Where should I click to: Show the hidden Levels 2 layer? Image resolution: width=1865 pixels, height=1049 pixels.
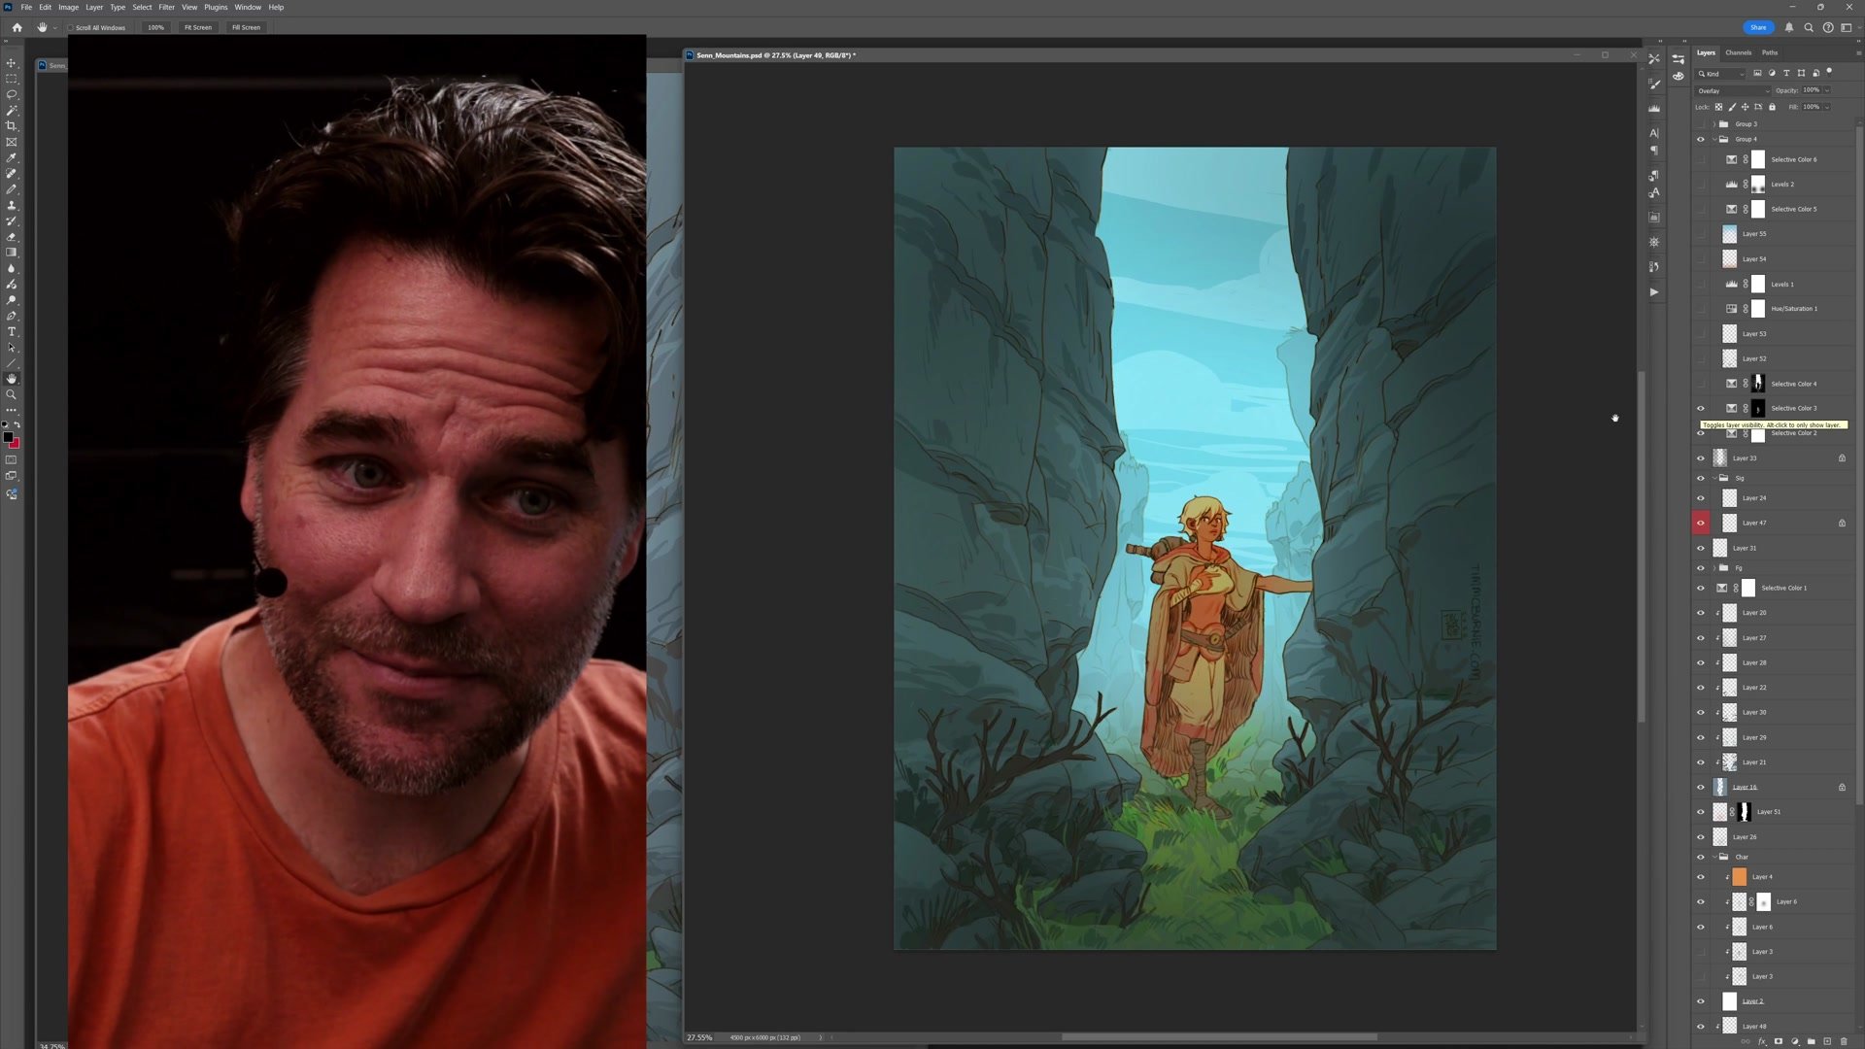click(x=1700, y=185)
